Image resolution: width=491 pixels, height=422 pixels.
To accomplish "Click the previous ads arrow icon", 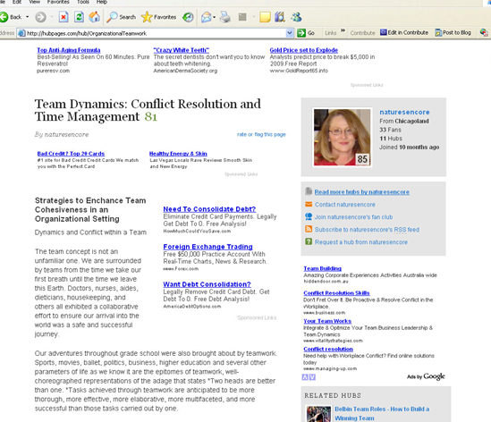I will click(305, 377).
